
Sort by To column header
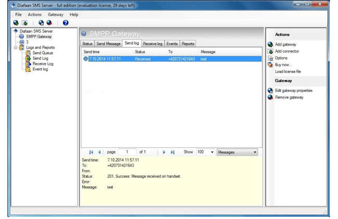tap(183, 52)
